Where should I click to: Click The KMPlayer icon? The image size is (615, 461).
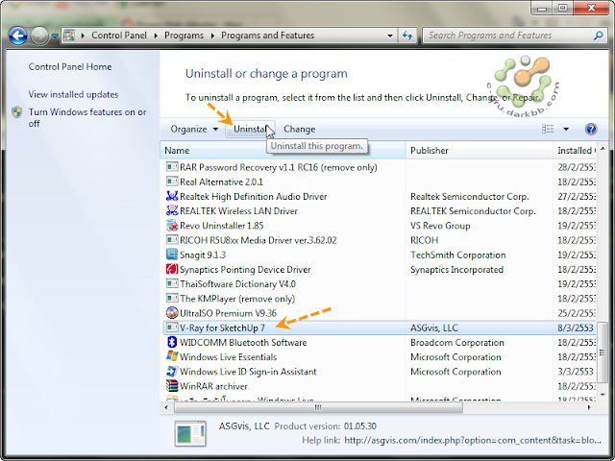(172, 299)
